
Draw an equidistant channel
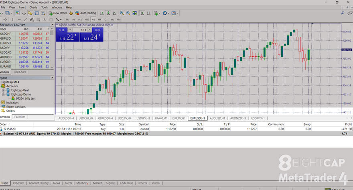tap(32, 20)
